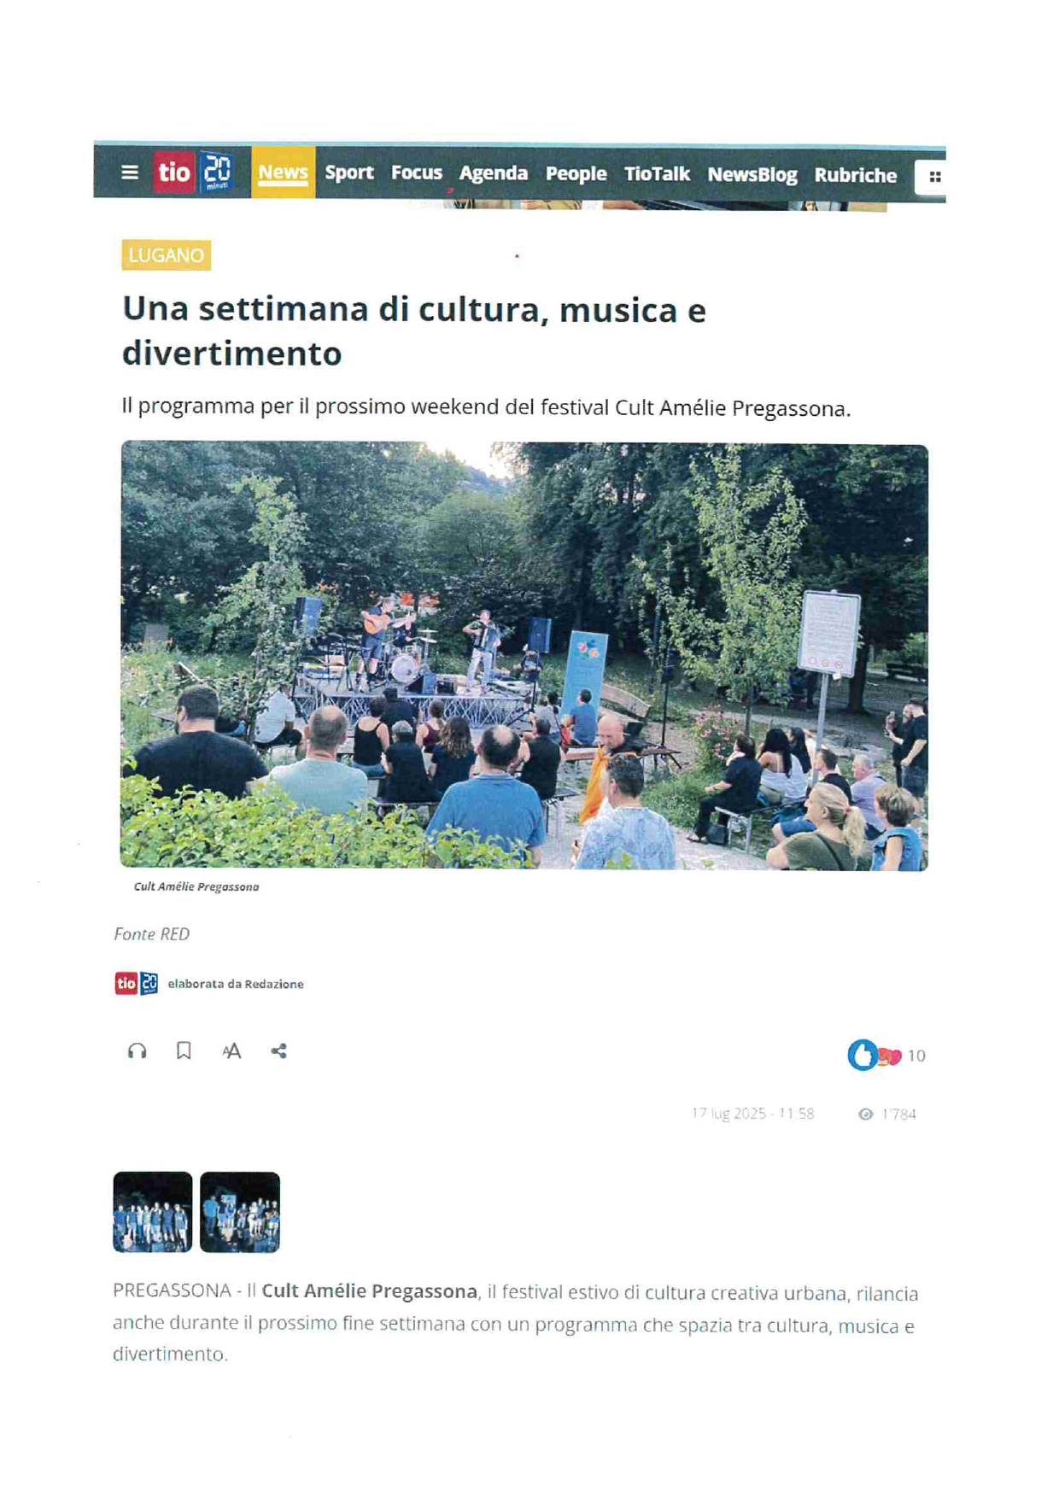Go to the Agenda section
Screen dimensions: 1059x1498
[494, 173]
